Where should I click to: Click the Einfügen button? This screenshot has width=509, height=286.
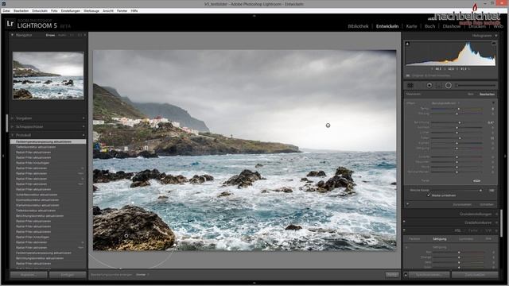[x=68, y=275]
